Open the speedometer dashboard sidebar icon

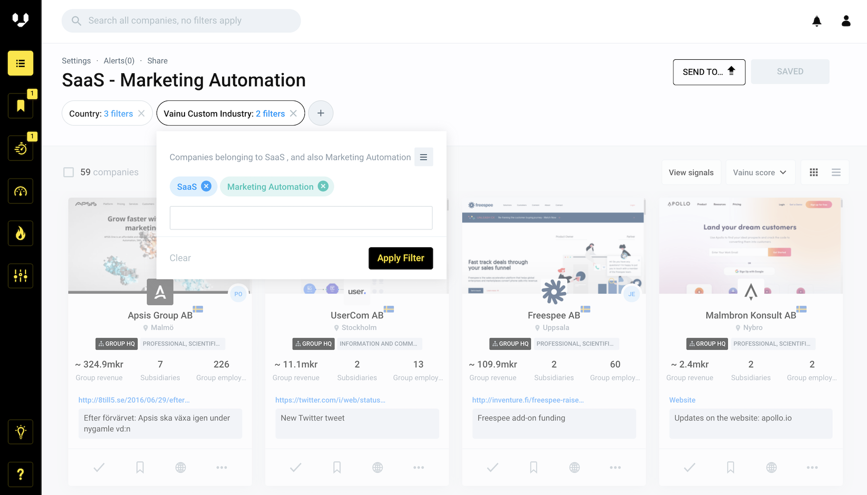(20, 191)
